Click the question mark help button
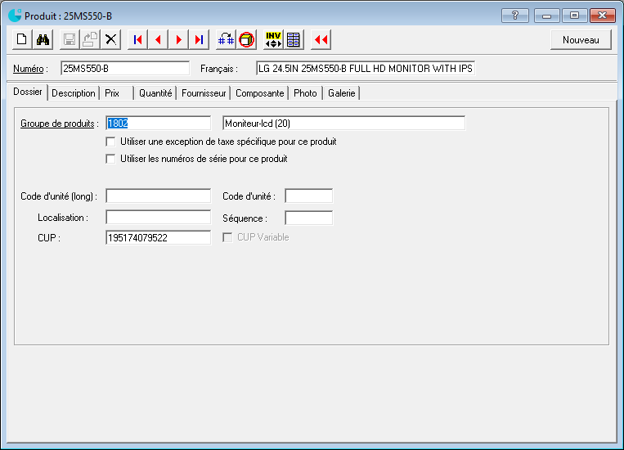The height and width of the screenshot is (450, 624). pos(515,16)
